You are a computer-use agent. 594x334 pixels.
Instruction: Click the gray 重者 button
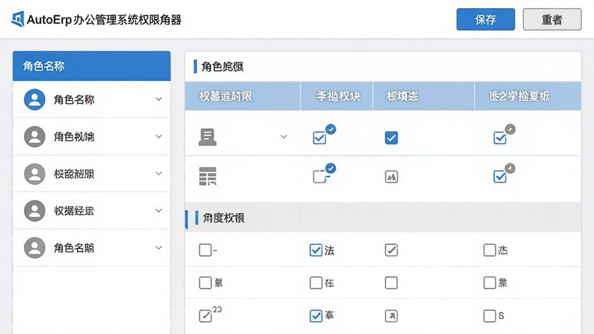coord(552,19)
